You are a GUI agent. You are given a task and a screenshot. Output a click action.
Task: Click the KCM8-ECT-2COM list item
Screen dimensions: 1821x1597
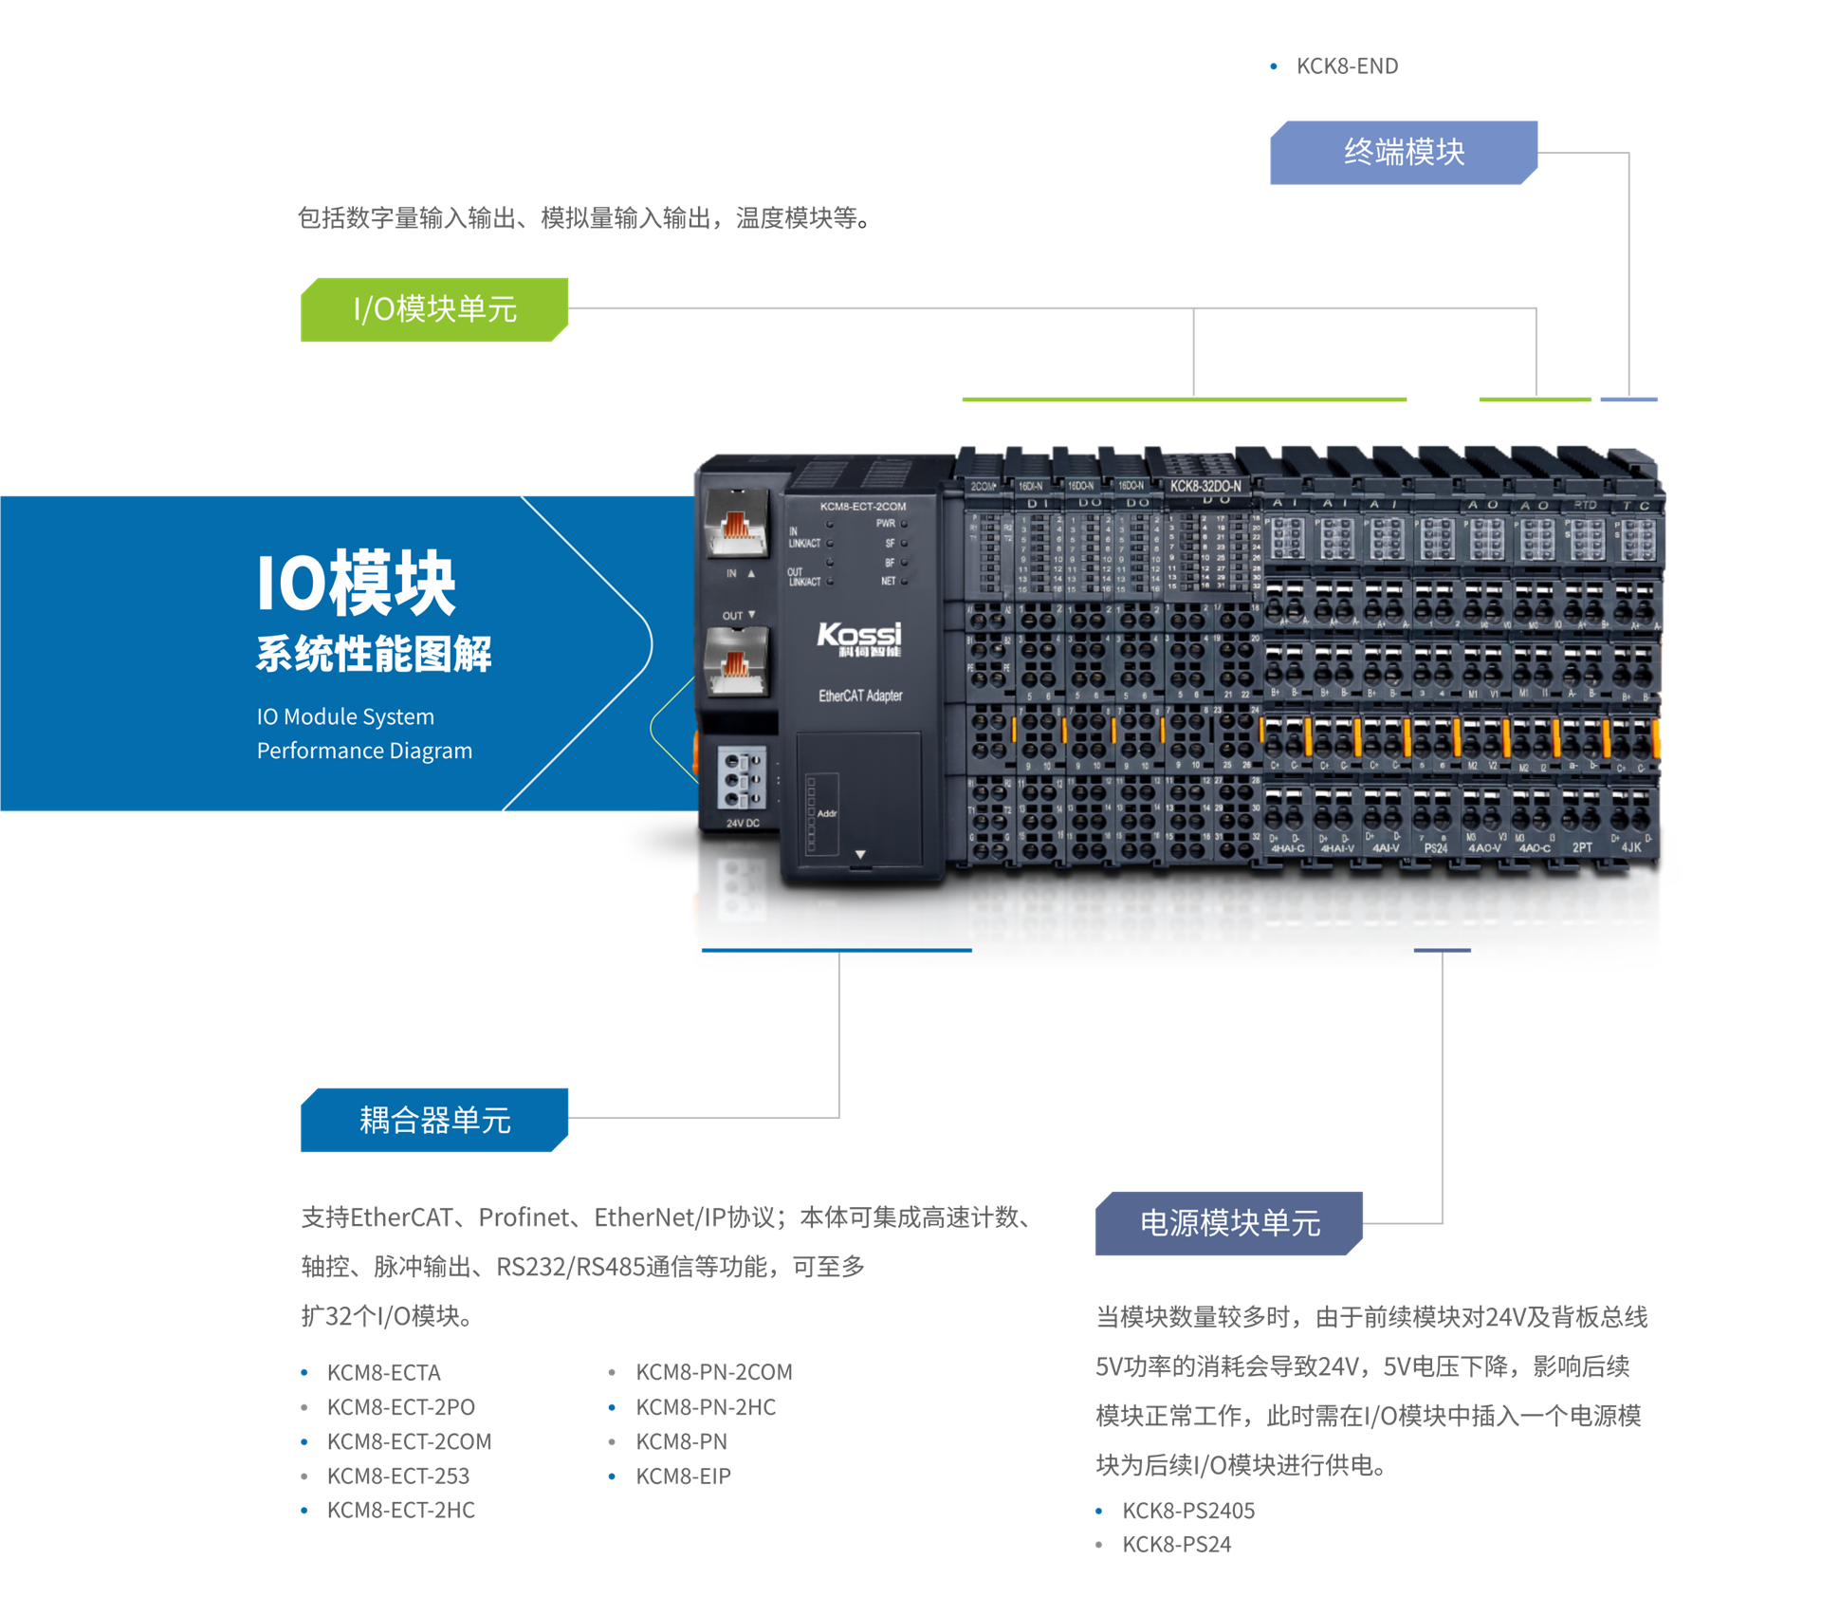(409, 1442)
